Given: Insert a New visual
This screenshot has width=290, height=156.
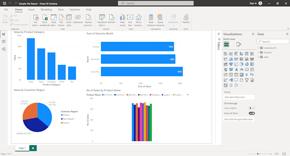Looking at the screenshot, I should 122,21.
